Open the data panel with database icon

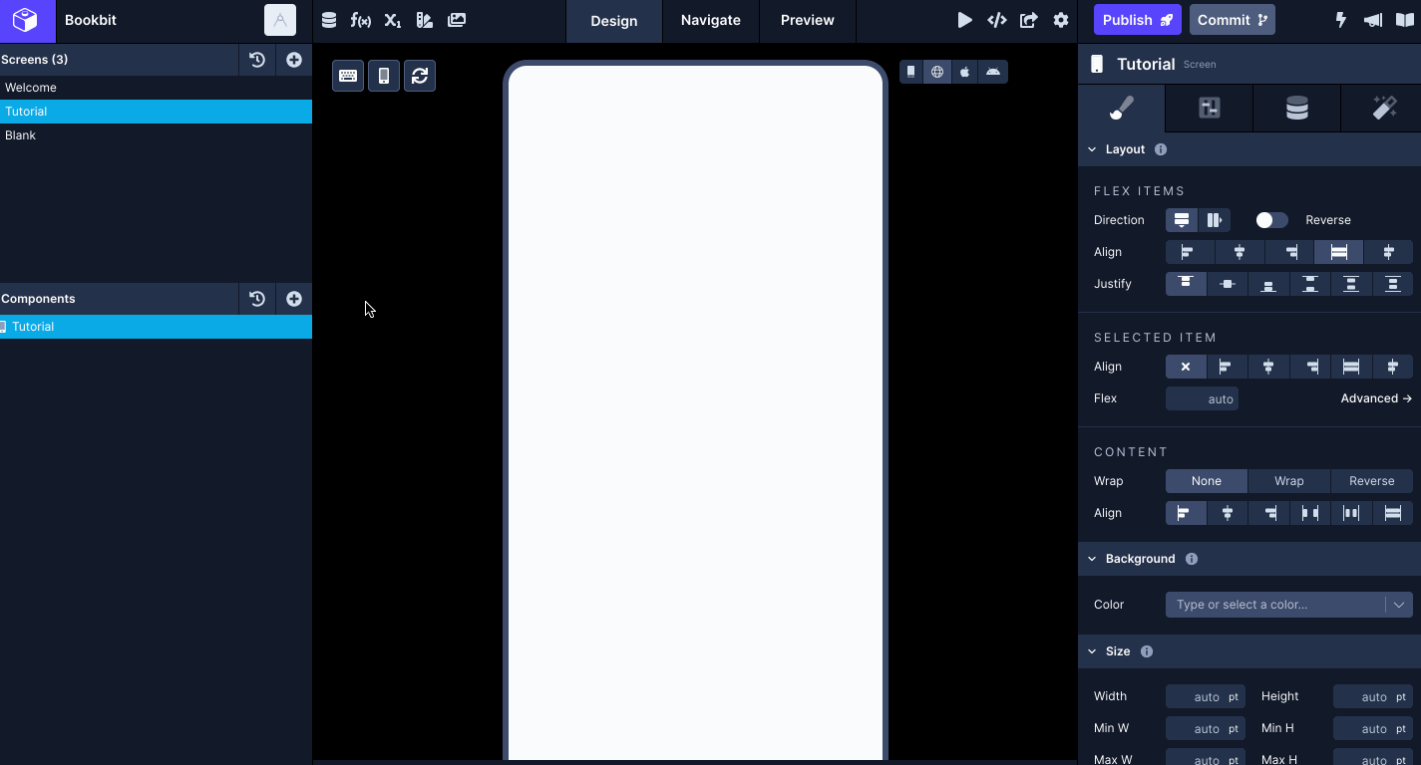point(1295,108)
